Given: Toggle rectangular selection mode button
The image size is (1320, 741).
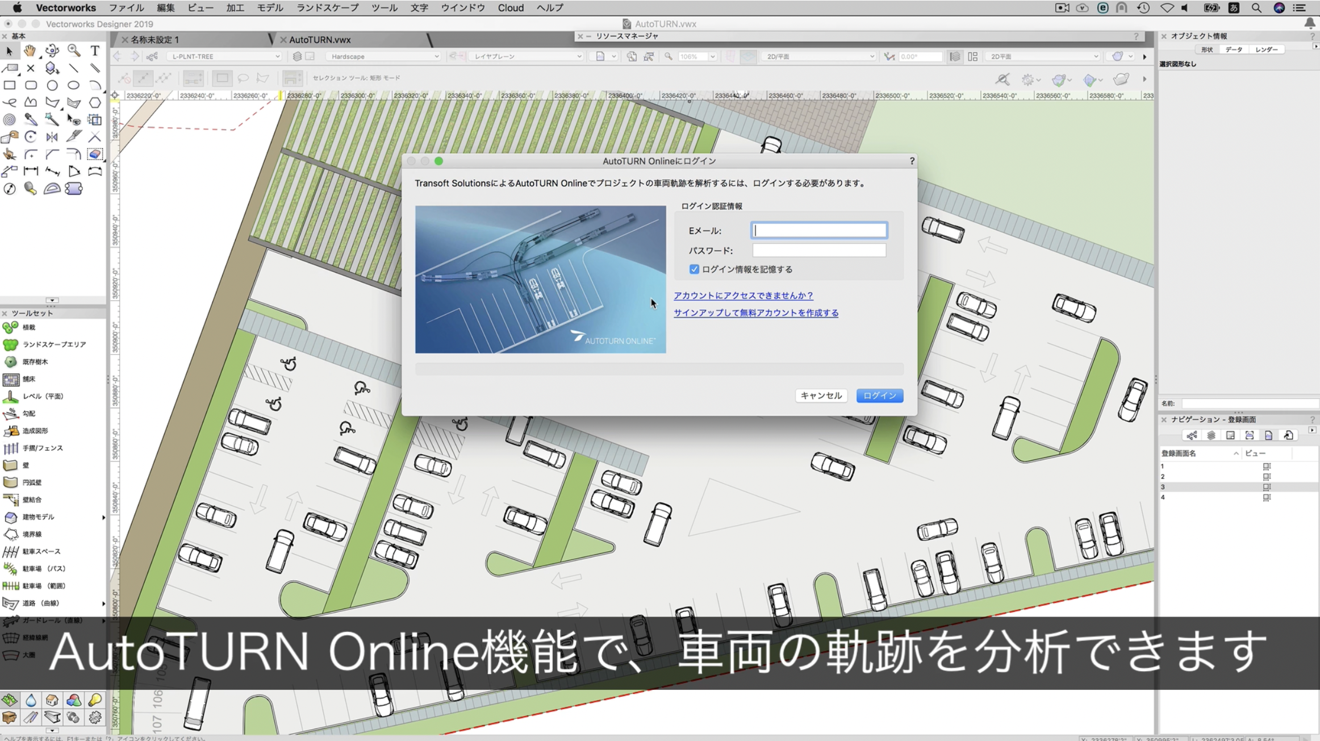Looking at the screenshot, I should [222, 78].
